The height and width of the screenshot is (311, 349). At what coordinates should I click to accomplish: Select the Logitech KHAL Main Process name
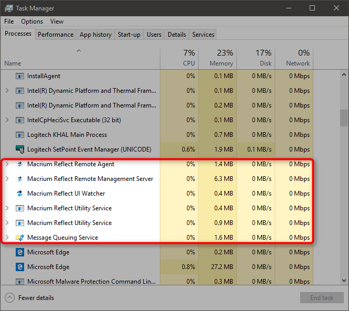click(x=67, y=135)
